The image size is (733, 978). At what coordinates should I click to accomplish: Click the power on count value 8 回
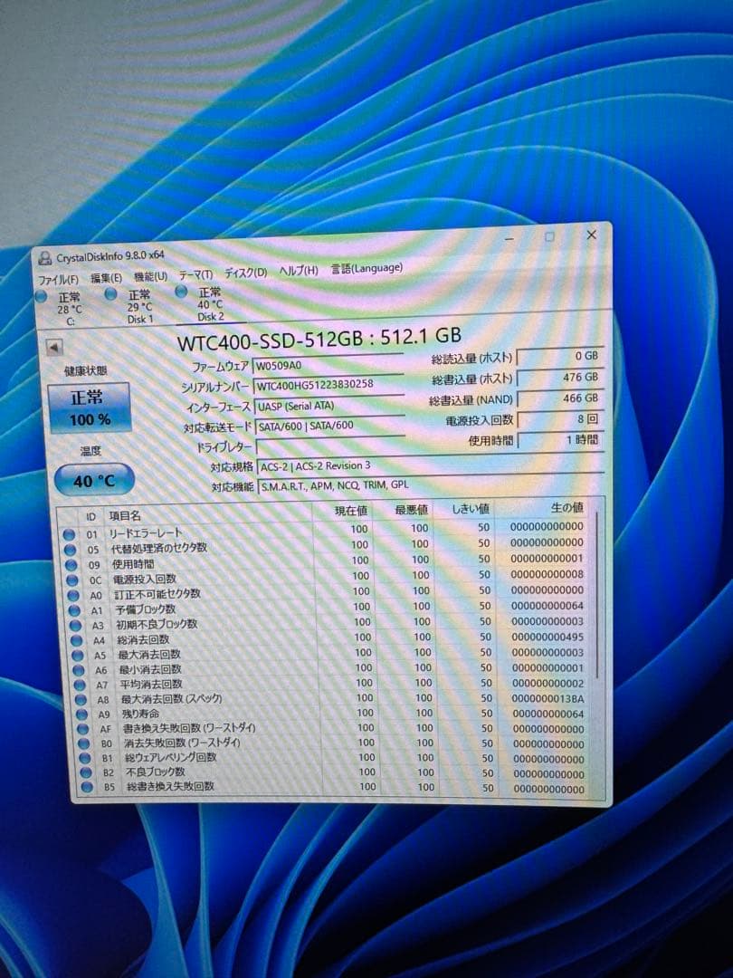click(x=561, y=419)
